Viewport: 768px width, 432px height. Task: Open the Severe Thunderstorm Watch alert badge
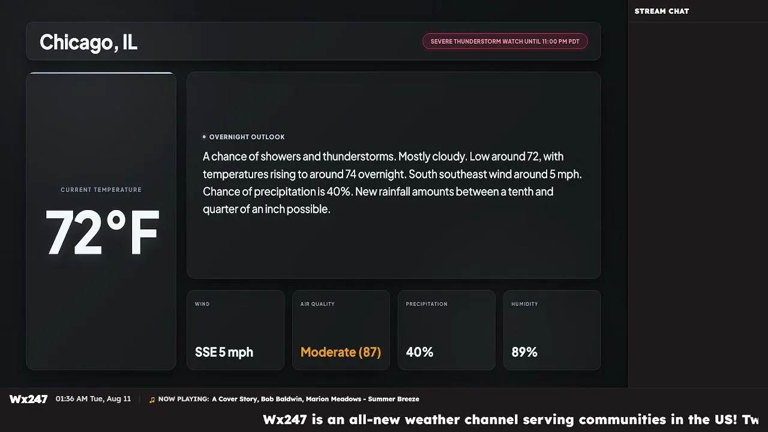[x=505, y=41]
